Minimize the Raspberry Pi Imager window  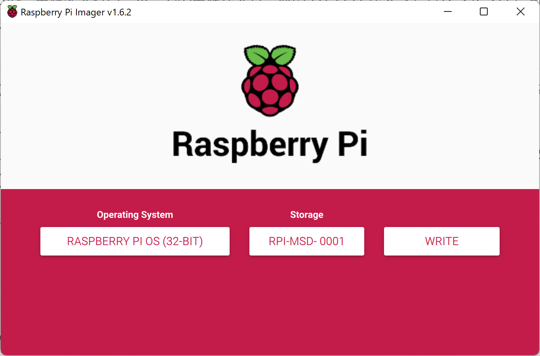[x=447, y=11]
